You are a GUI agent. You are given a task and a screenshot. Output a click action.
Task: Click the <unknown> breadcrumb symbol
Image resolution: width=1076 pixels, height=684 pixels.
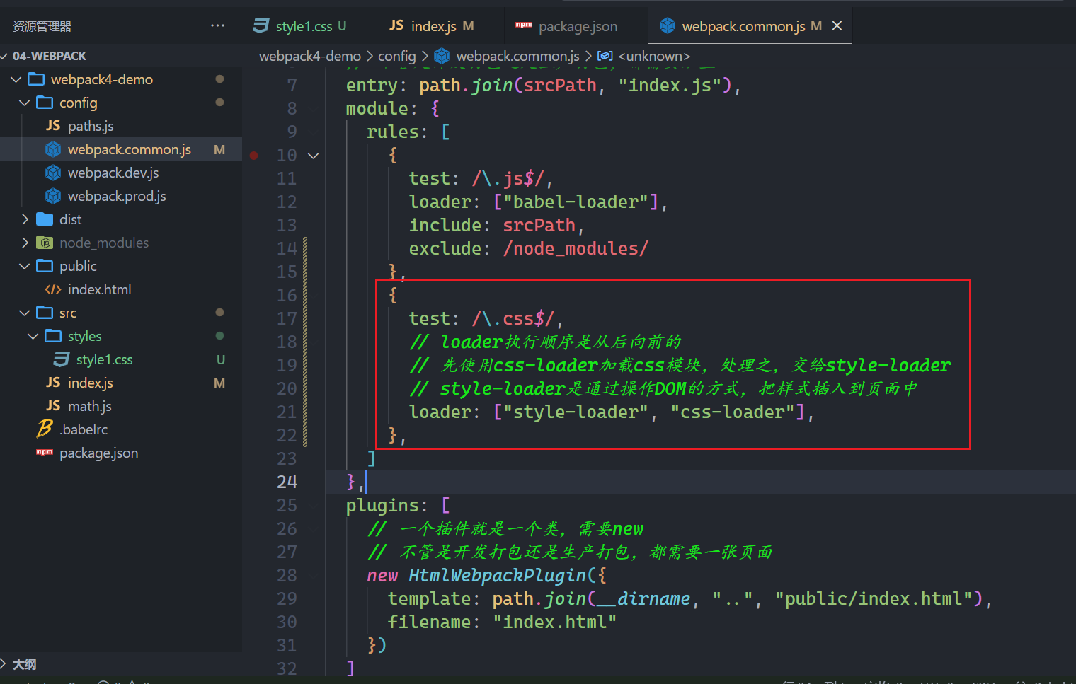click(x=654, y=56)
